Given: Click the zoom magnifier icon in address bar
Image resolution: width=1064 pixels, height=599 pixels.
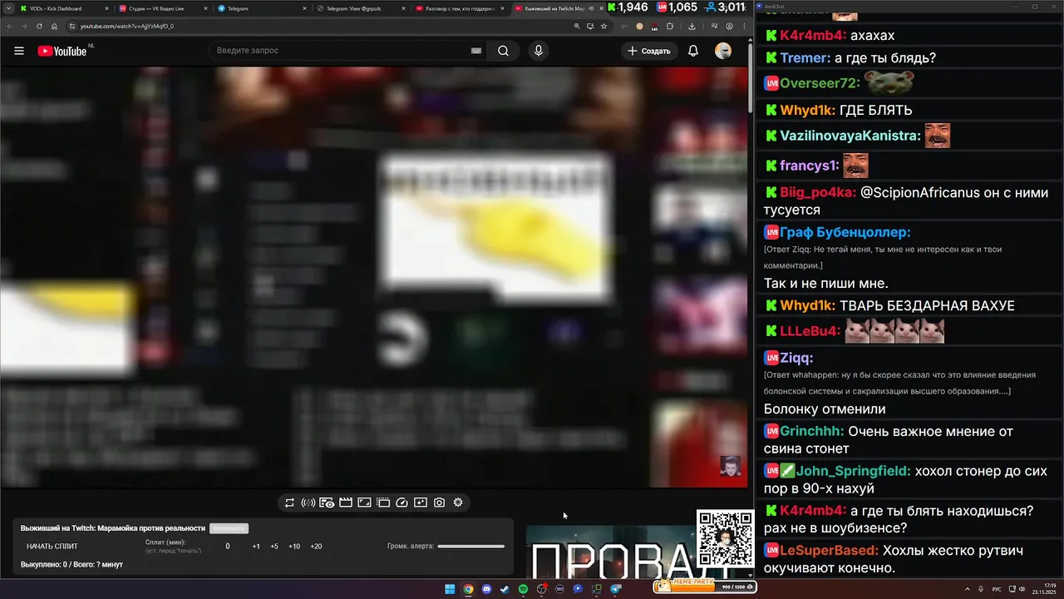Looking at the screenshot, I should coord(577,26).
